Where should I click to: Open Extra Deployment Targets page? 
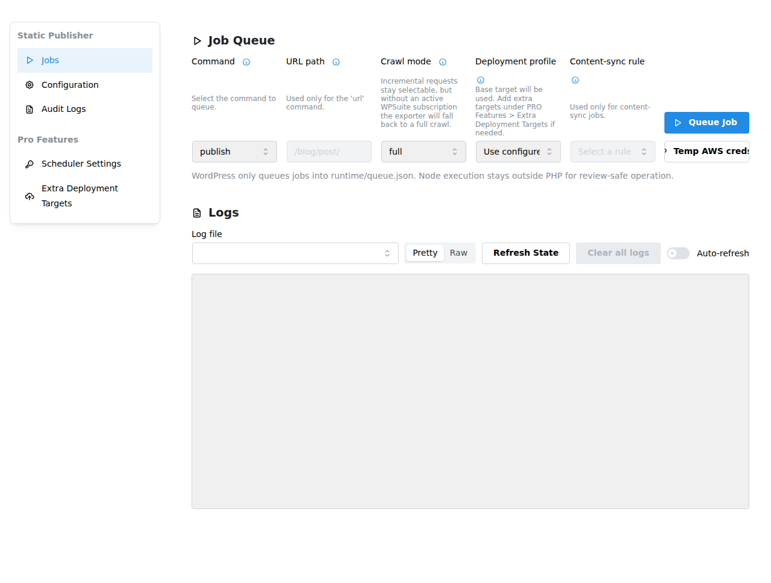click(x=85, y=196)
